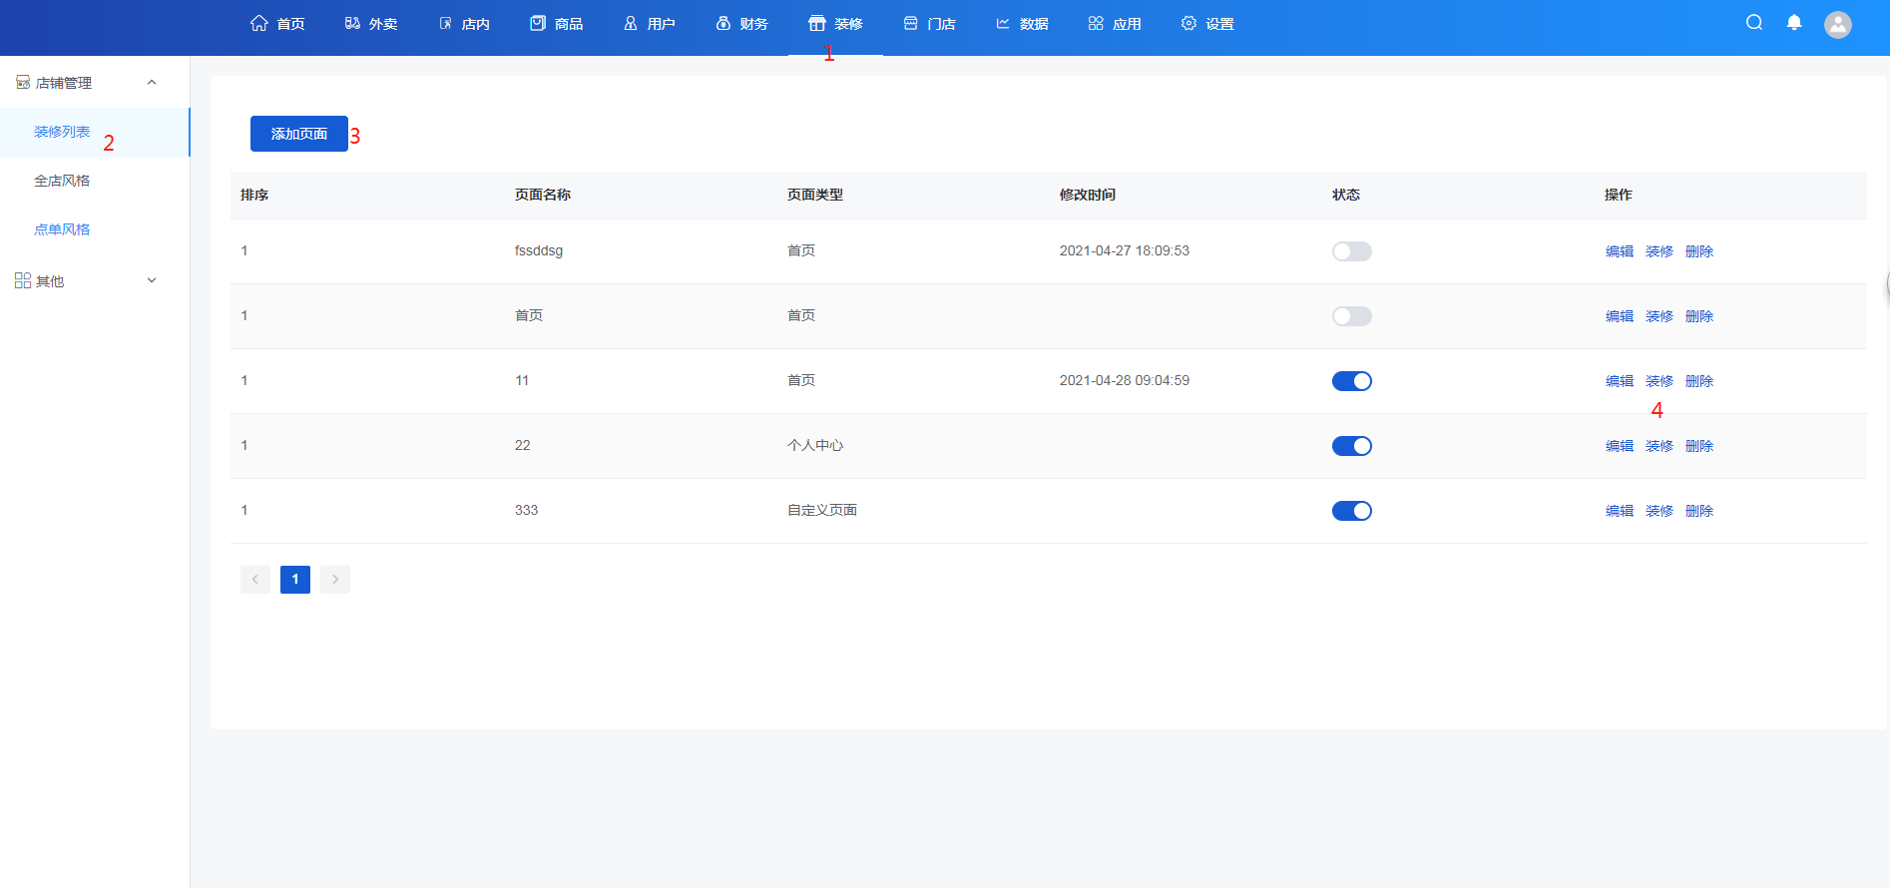Click page name 333

coord(526,510)
